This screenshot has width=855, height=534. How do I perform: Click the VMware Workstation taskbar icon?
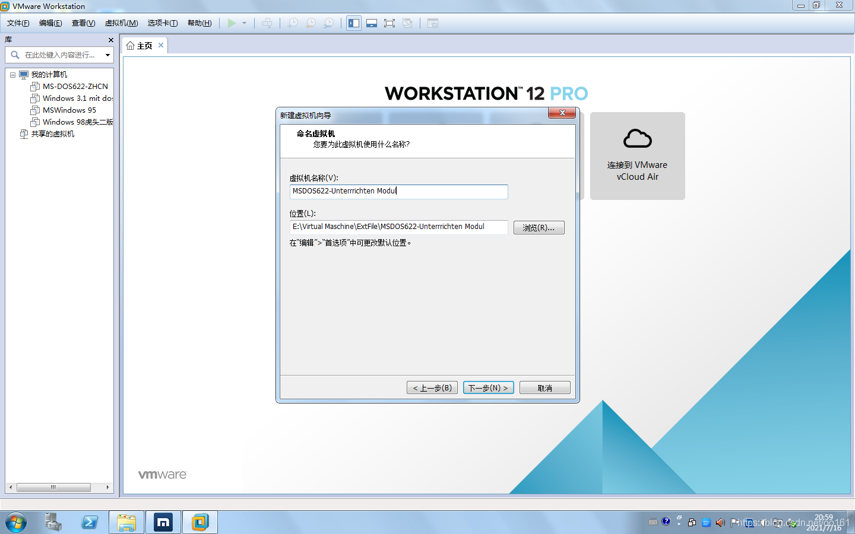pos(200,523)
